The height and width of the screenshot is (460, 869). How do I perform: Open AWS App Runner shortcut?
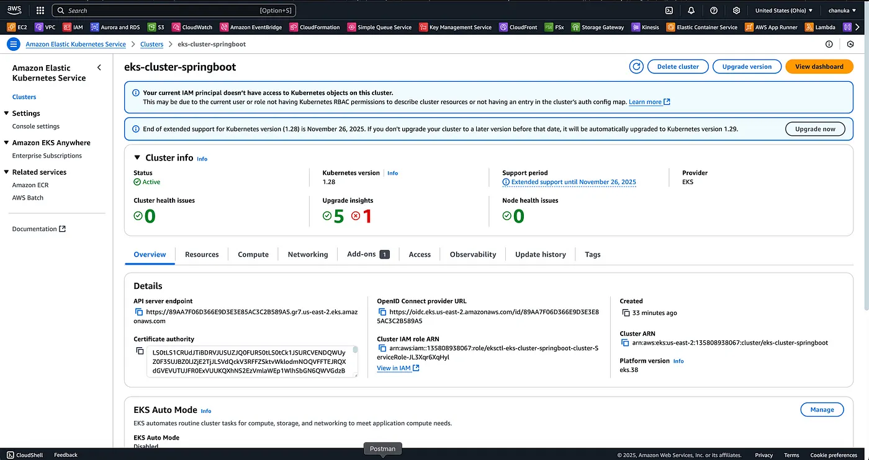771,27
